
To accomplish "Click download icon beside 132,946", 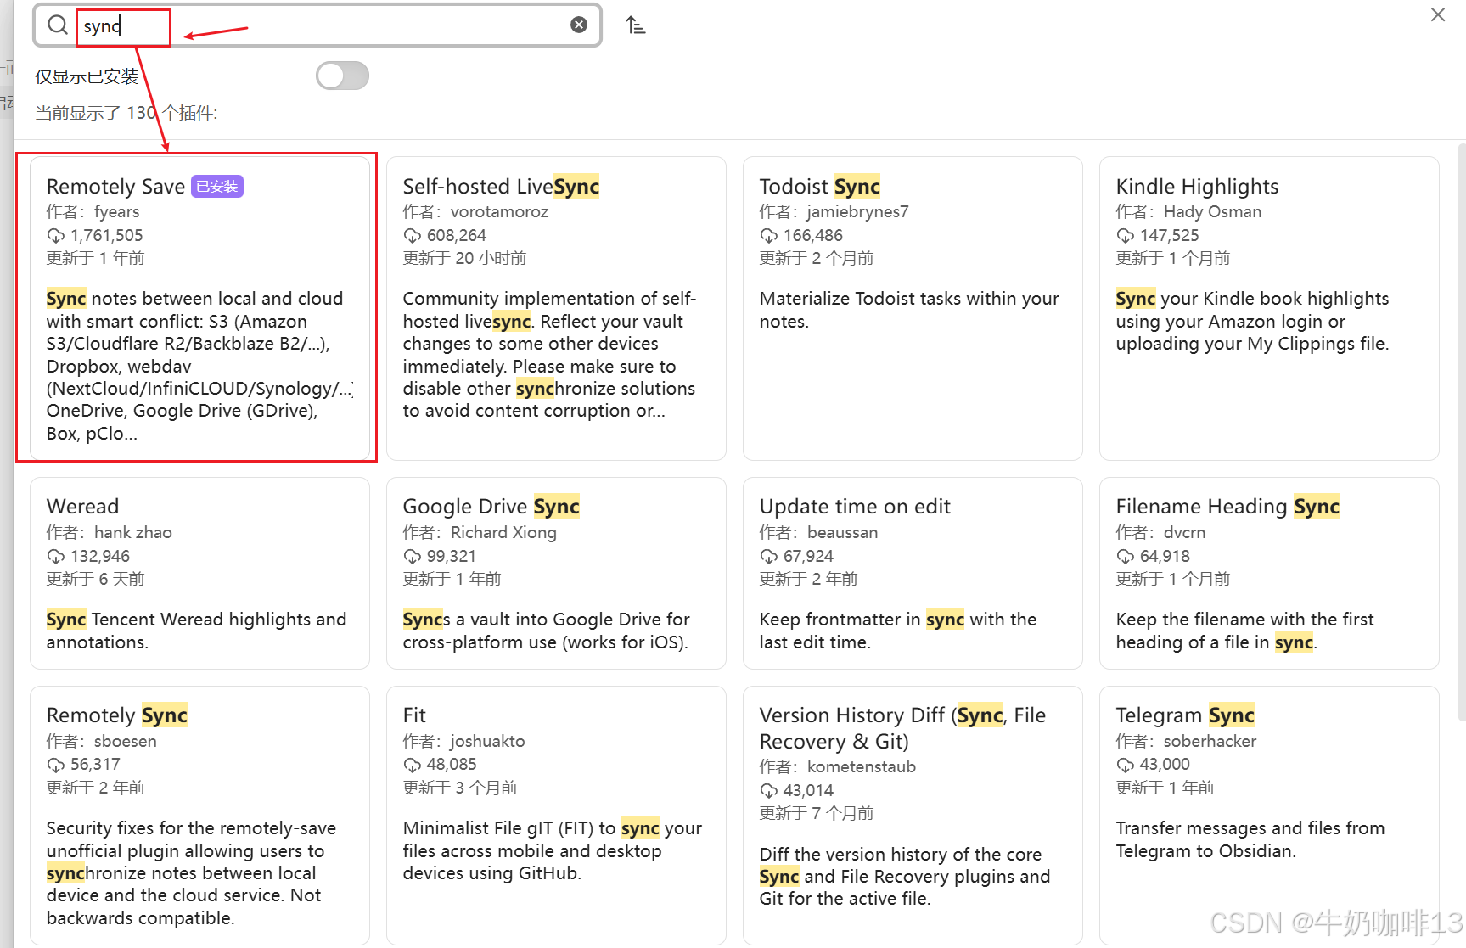I will coord(55,557).
